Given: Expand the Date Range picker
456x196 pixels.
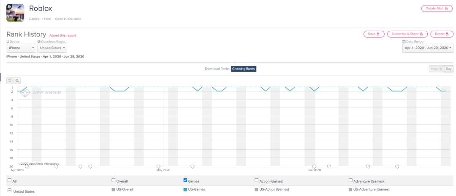Looking at the screenshot, I should (x=427, y=48).
